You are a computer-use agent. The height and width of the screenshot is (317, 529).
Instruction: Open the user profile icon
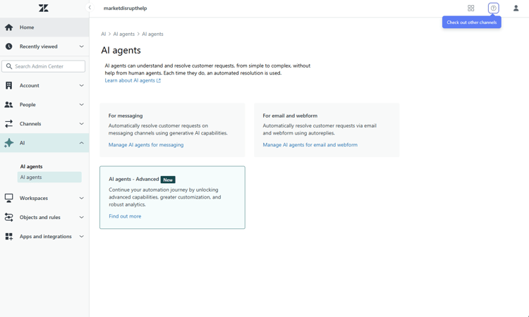(516, 8)
